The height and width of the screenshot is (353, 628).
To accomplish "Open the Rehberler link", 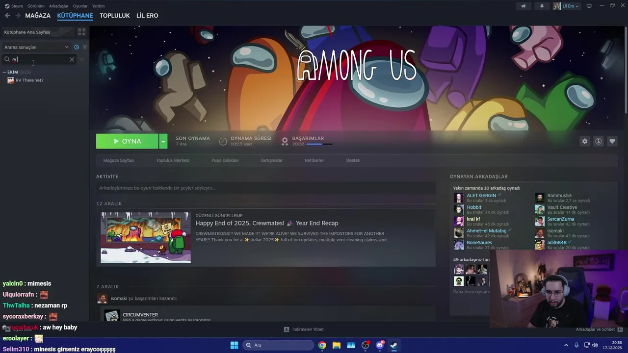I will pyautogui.click(x=314, y=160).
